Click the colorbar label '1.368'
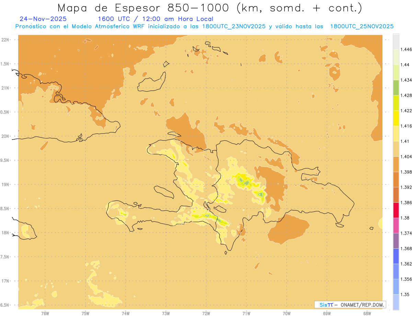This screenshot has width=412, height=318. pyautogui.click(x=406, y=248)
